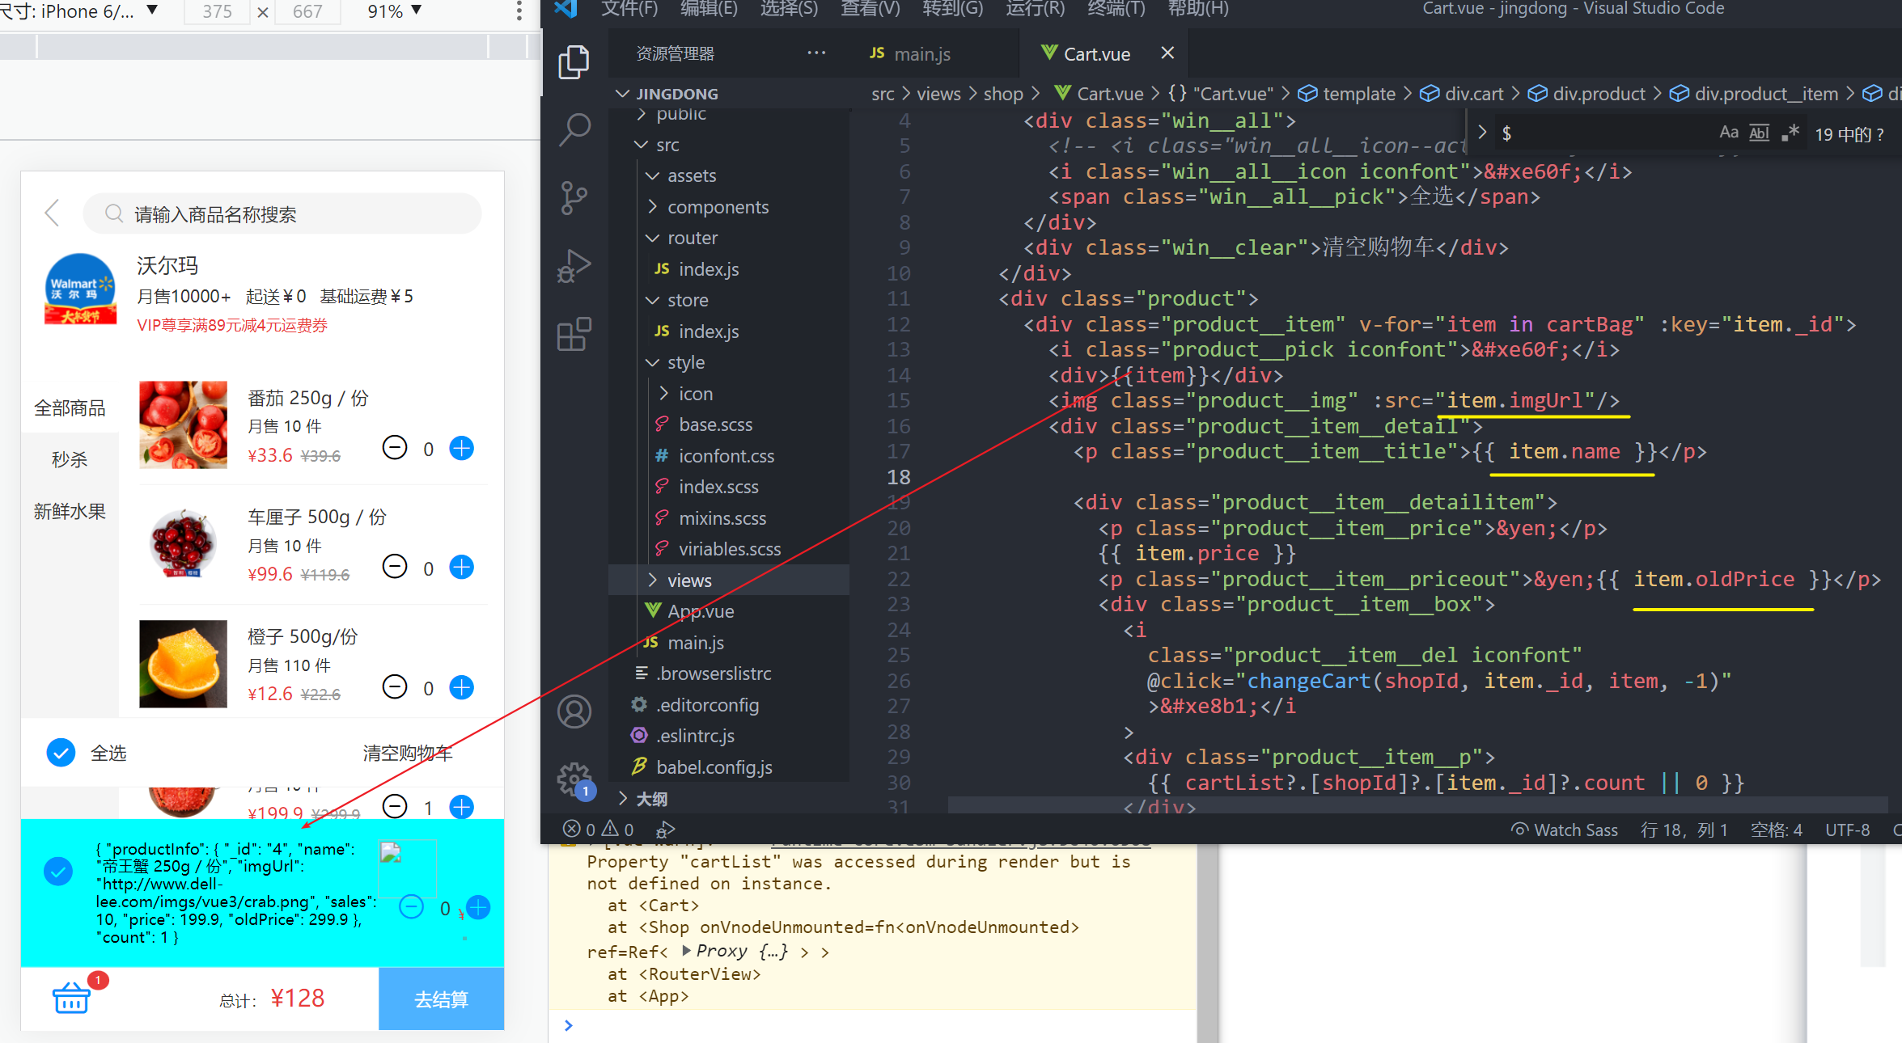
Task: Toggle regex mode in find widget
Action: (x=1790, y=133)
